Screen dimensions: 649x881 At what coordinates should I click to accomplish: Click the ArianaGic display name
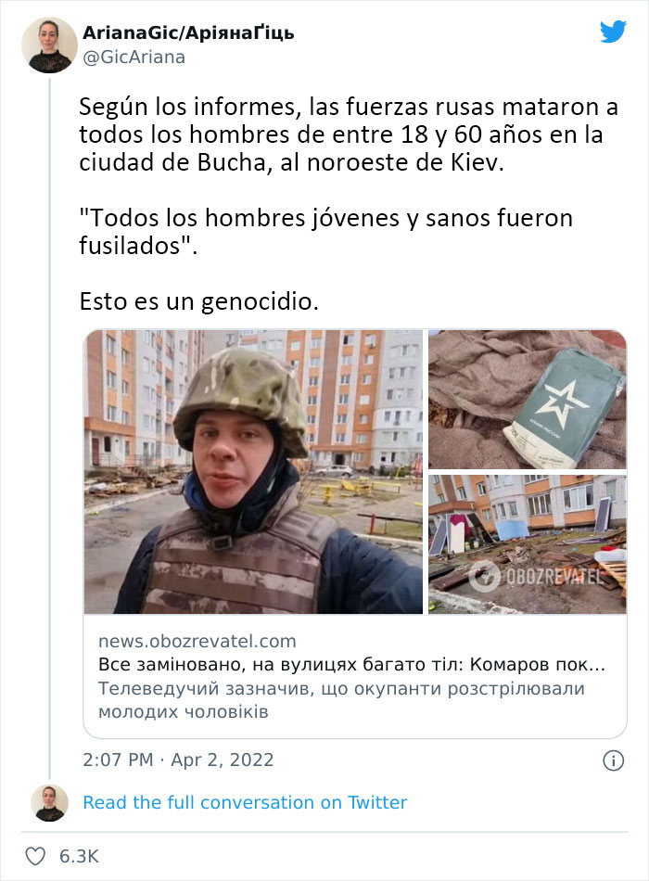tap(188, 33)
